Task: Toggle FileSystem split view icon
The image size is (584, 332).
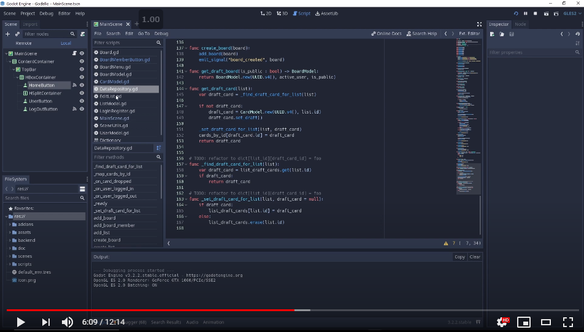Action: (x=82, y=189)
